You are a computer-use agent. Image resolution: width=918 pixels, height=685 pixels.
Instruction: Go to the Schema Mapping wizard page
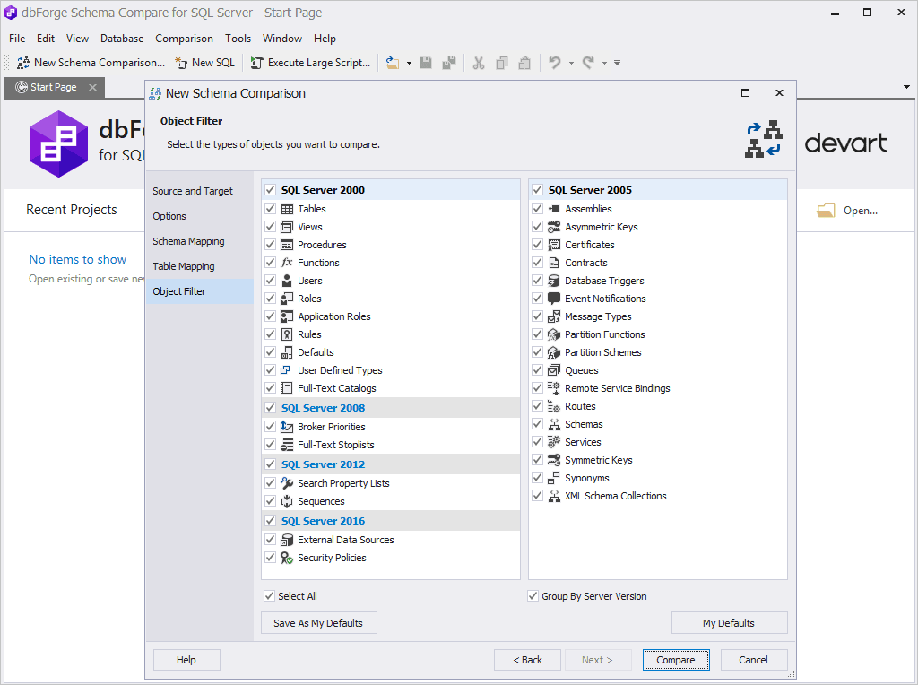200,241
